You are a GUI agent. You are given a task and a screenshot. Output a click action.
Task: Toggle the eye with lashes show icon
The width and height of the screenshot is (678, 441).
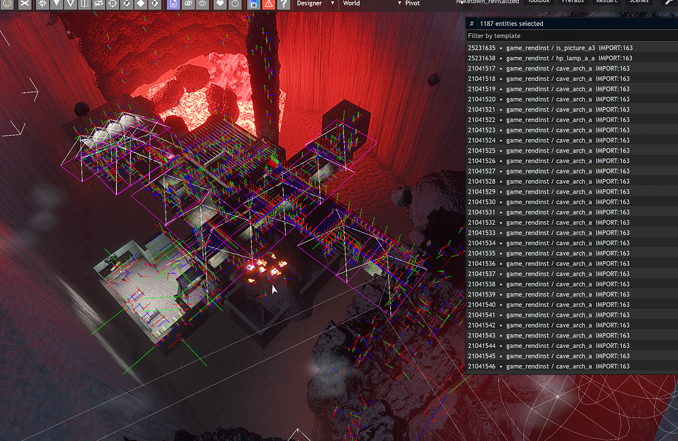202,3
